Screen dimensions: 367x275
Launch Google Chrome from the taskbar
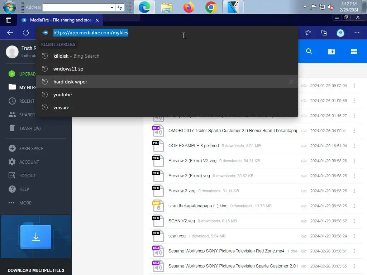point(211,7)
